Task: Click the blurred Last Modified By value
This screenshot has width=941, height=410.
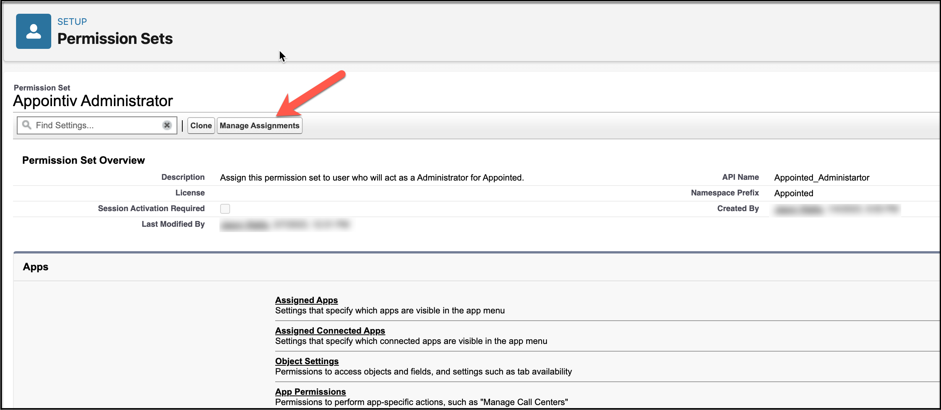Action: coord(285,225)
